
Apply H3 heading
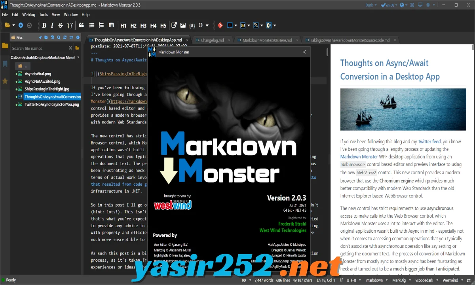pos(143,26)
